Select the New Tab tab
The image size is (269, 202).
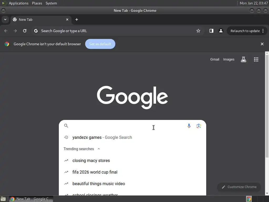[41, 19]
